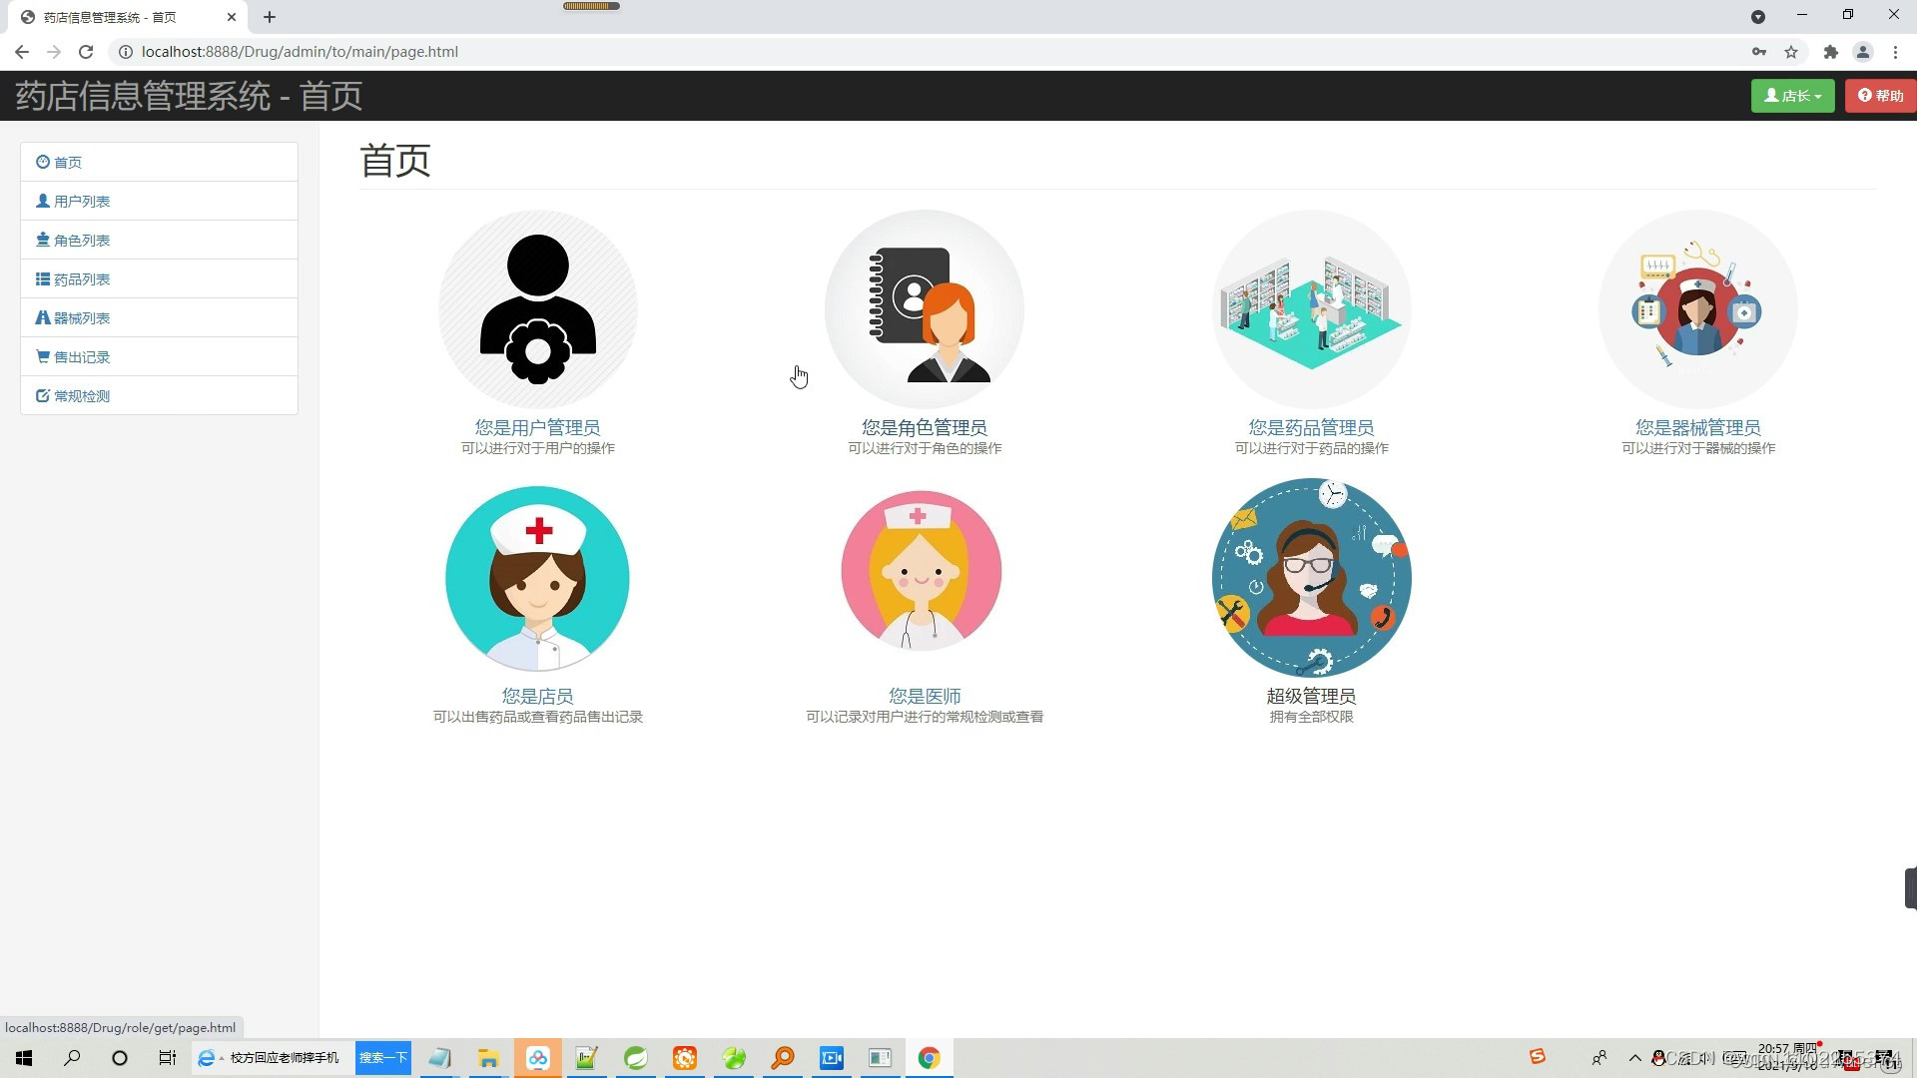
Task: Open 常规检测 via its check icon
Action: click(x=41, y=395)
